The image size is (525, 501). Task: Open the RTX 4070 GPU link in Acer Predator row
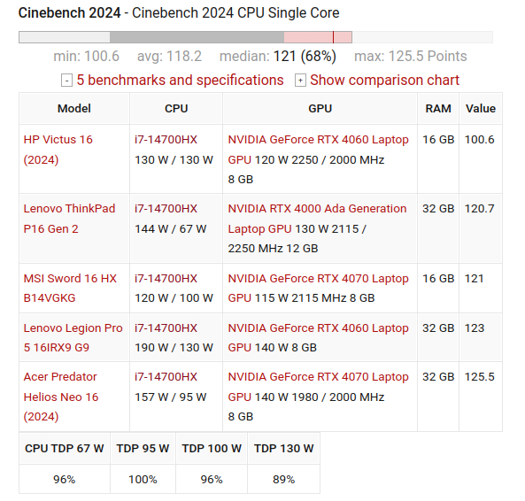(x=318, y=387)
